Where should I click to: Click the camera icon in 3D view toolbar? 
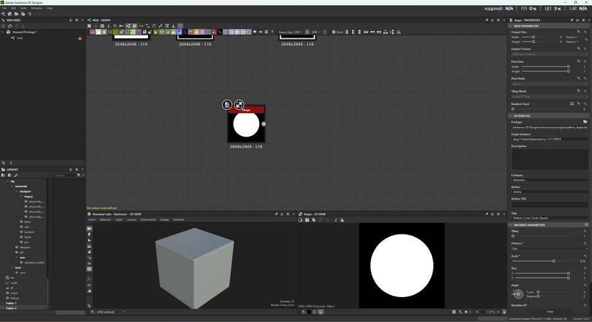click(89, 229)
